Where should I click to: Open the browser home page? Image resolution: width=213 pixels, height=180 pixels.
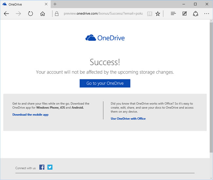coord(43,14)
